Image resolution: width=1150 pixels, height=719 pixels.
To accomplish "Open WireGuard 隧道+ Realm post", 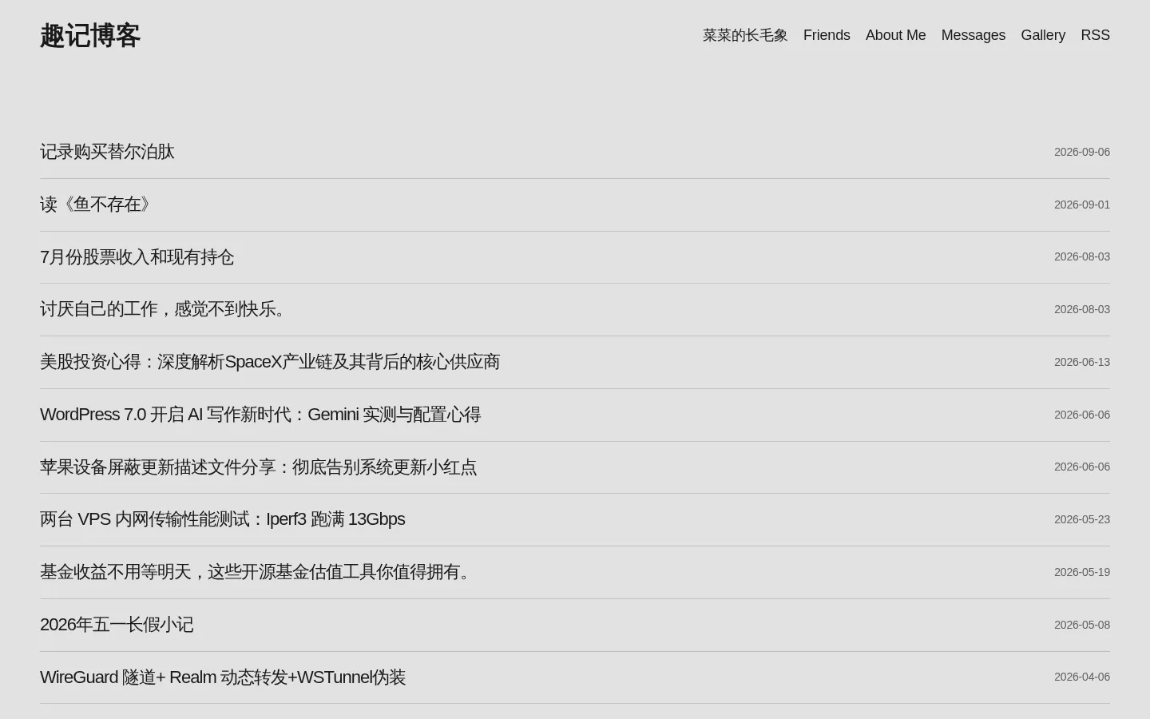I will click(x=223, y=677).
